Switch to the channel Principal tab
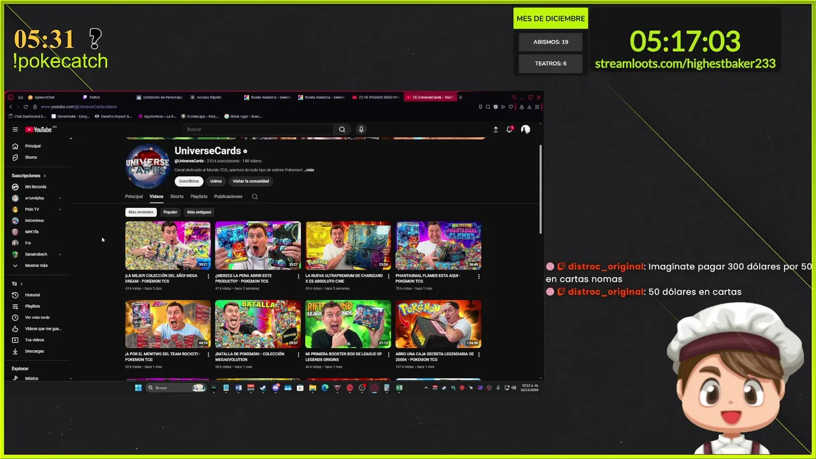The image size is (816, 459). pyautogui.click(x=134, y=196)
